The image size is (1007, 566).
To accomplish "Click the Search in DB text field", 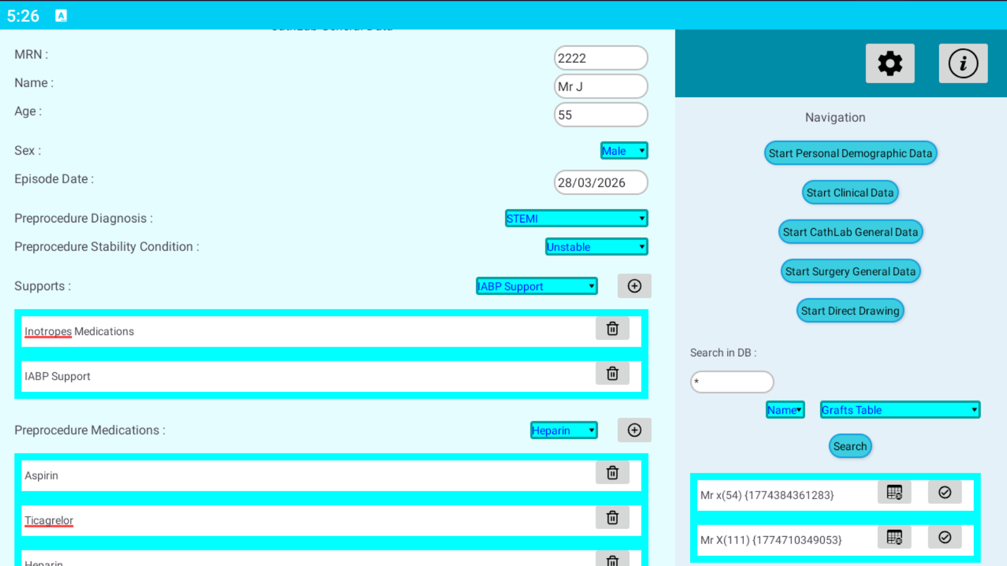I will point(732,382).
